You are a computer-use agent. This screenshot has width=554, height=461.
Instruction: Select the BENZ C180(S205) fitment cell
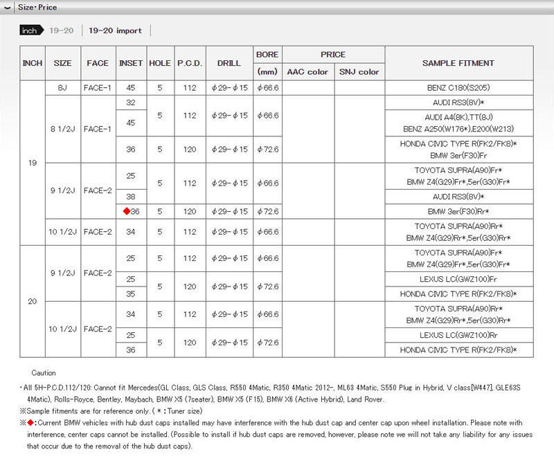click(458, 88)
